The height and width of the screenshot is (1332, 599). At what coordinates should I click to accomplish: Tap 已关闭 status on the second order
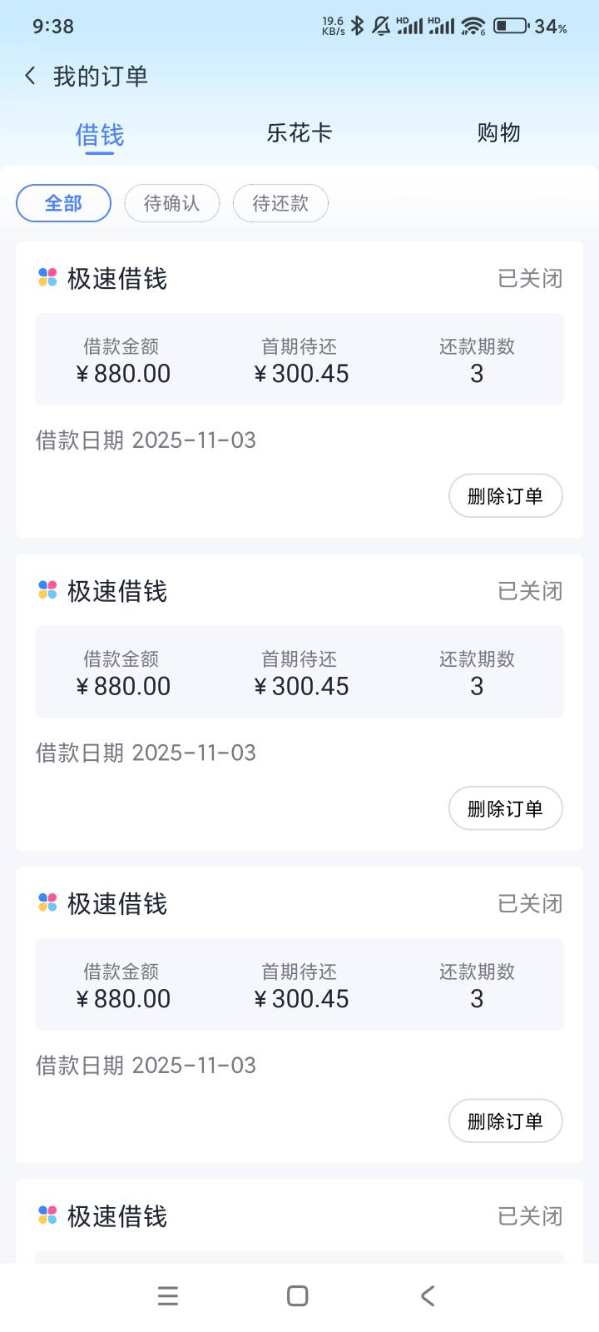click(530, 591)
